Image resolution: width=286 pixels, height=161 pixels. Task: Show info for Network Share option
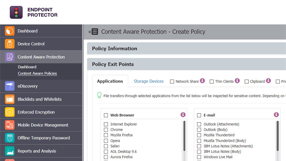(x=202, y=80)
